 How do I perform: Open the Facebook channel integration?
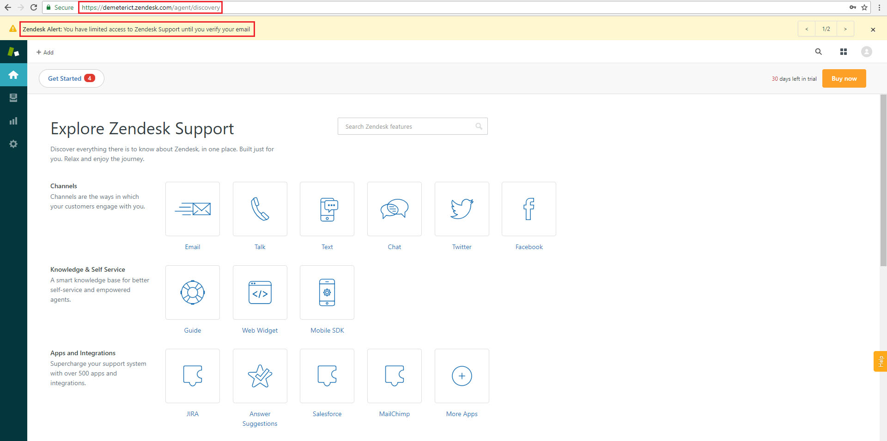(529, 209)
